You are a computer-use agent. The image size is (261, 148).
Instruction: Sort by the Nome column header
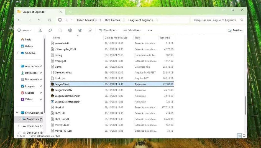57,38
